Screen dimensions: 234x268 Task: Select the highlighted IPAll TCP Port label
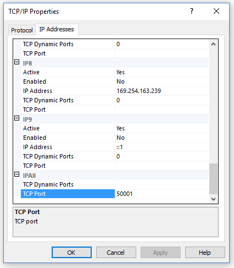(68, 194)
